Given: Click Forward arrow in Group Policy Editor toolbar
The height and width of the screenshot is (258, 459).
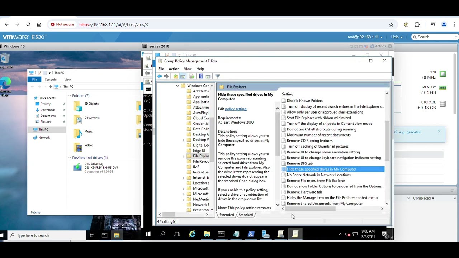Looking at the screenshot, I should pyautogui.click(x=166, y=76).
